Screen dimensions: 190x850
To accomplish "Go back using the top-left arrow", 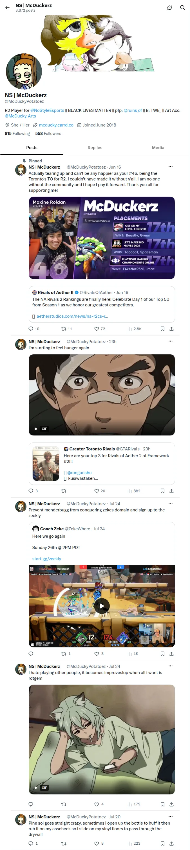I will (x=7, y=8).
